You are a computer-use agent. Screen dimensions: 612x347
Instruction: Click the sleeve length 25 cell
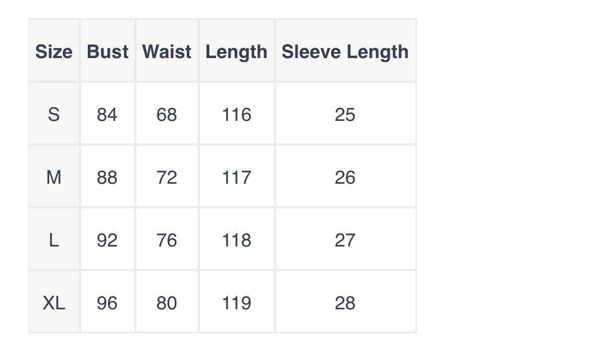coord(345,114)
